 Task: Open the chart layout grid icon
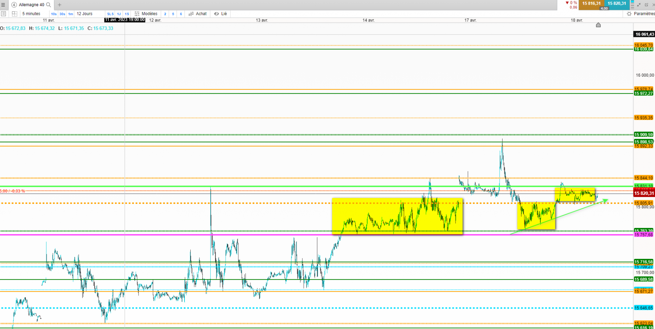tap(15, 14)
